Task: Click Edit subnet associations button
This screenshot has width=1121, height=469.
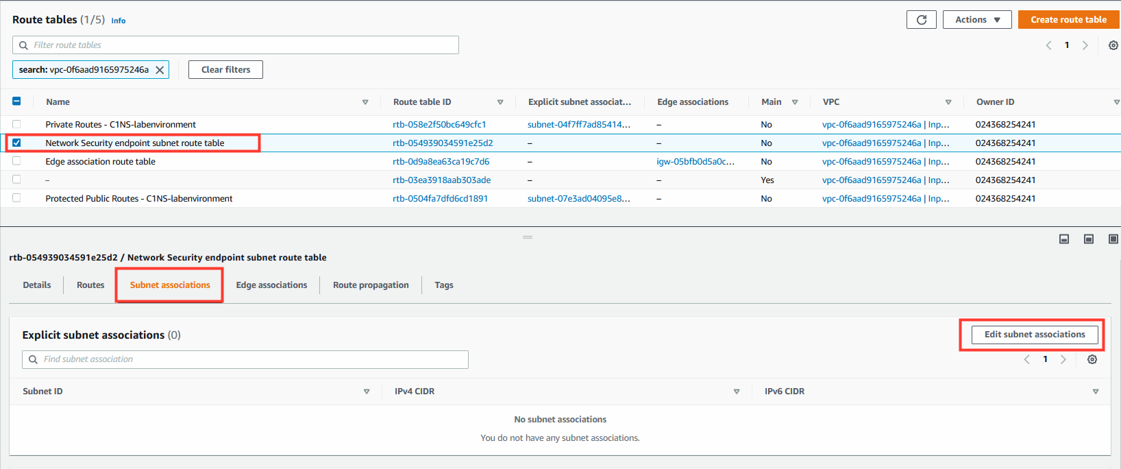Action: click(x=1035, y=335)
